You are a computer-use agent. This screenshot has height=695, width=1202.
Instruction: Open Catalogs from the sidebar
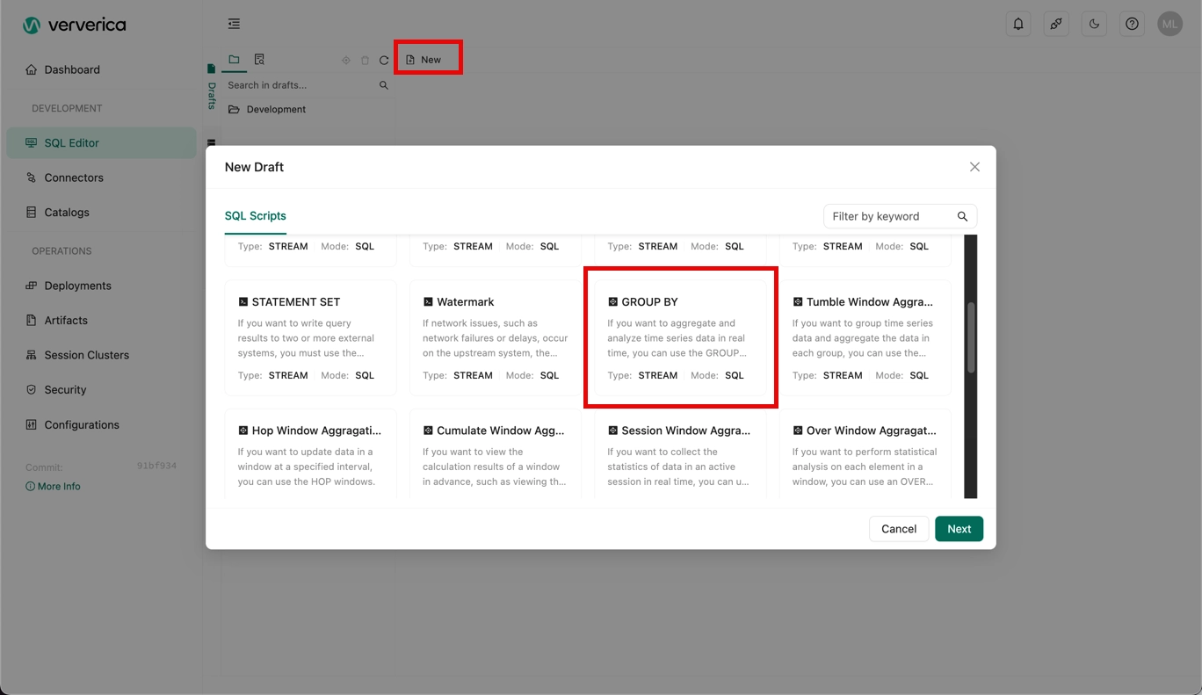coord(101,213)
